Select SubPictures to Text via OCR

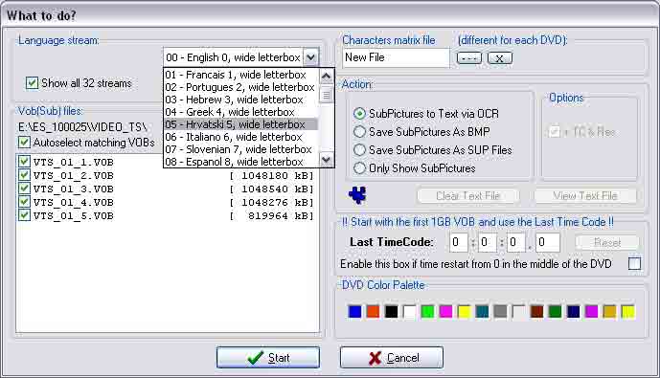359,114
